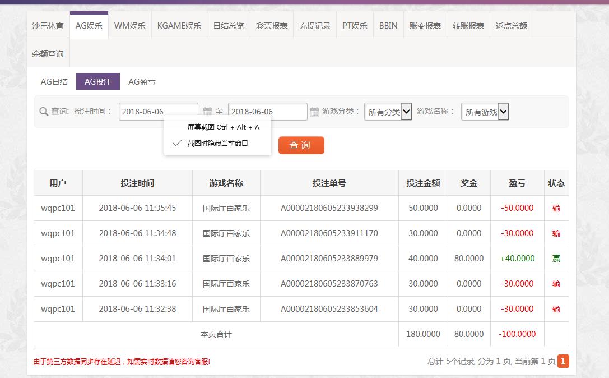609x378 pixels.
Task: Expand the 游戏分类 dropdown
Action: 388,112
